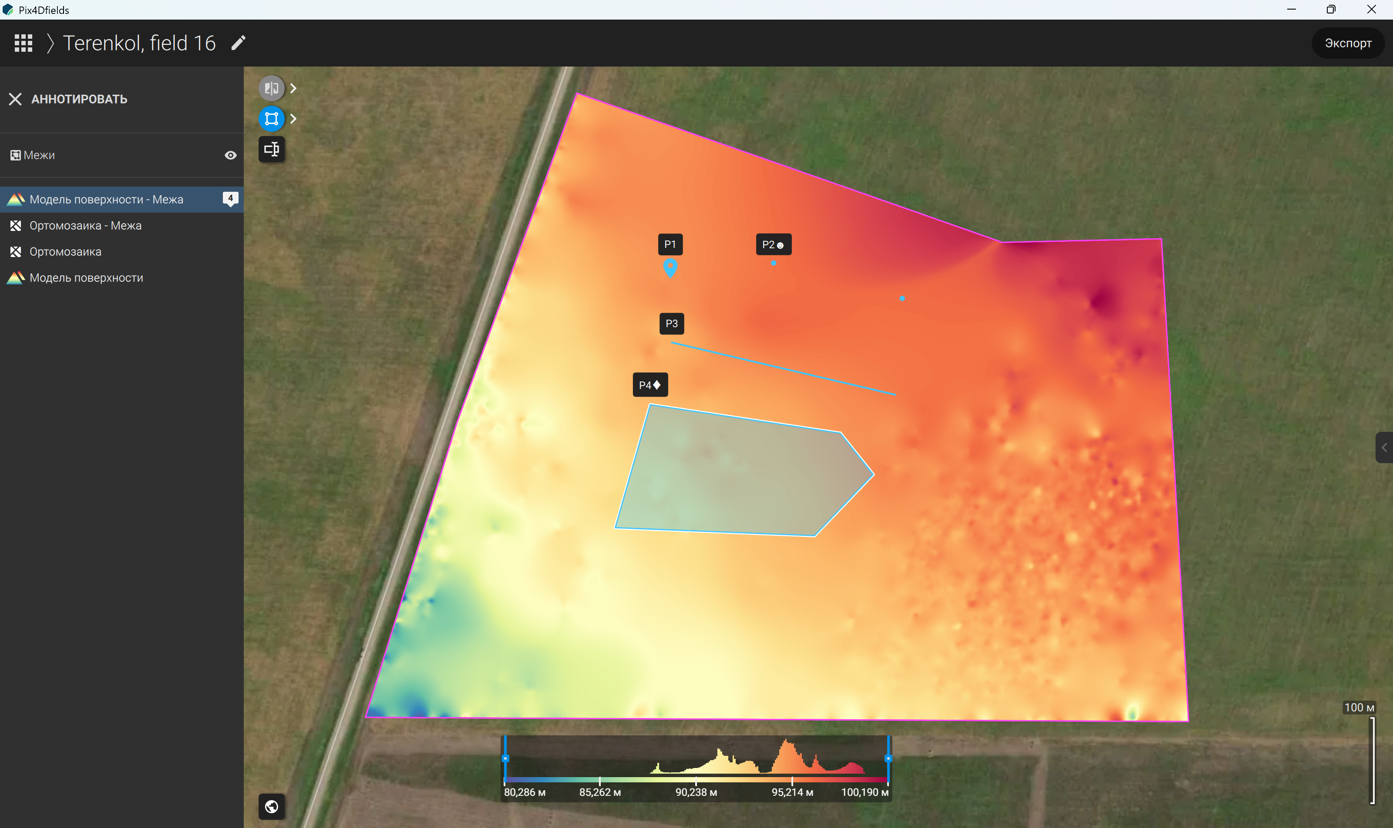Expand annotation tool options chevron

(293, 118)
